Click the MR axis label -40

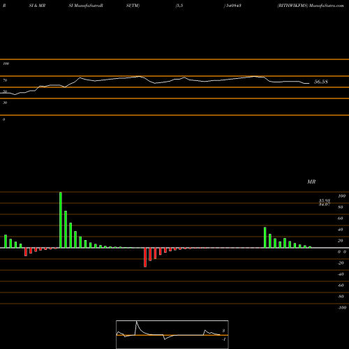[x=341, y=274]
